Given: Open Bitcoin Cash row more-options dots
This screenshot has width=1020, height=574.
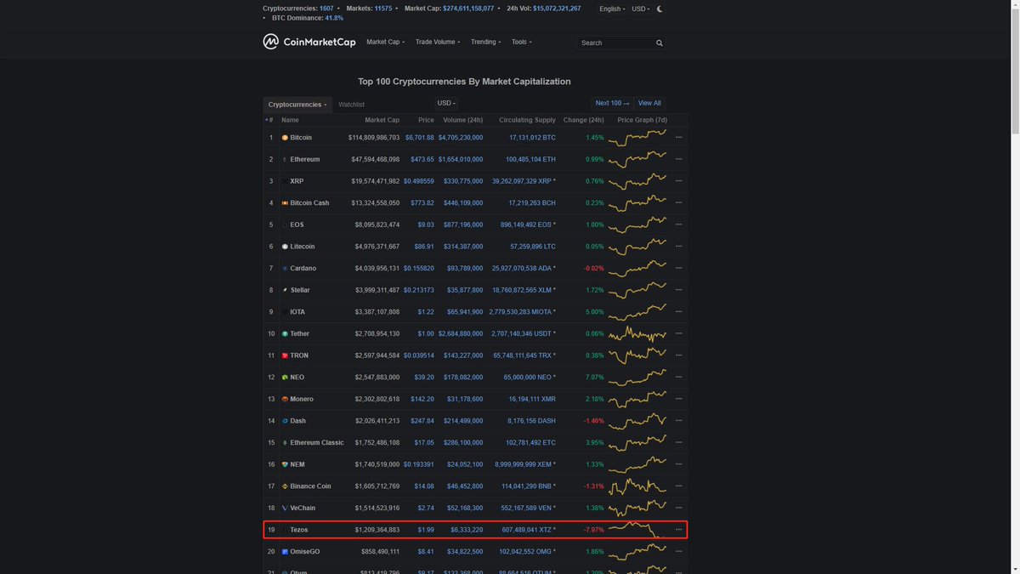Looking at the screenshot, I should pyautogui.click(x=678, y=203).
